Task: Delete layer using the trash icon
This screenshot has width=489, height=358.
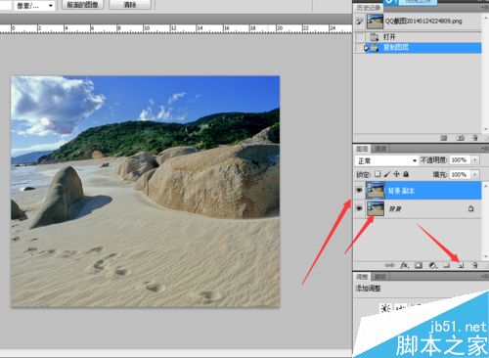Action: [x=474, y=266]
